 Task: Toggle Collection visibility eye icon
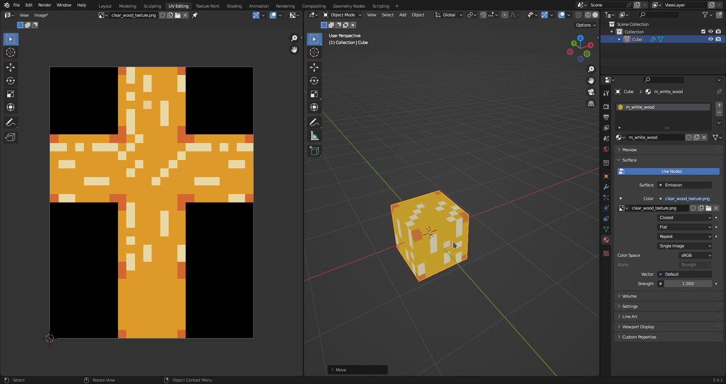point(710,32)
